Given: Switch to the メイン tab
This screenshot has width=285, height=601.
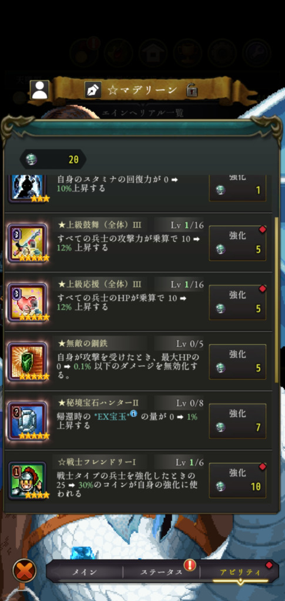Looking at the screenshot, I should coord(85,572).
